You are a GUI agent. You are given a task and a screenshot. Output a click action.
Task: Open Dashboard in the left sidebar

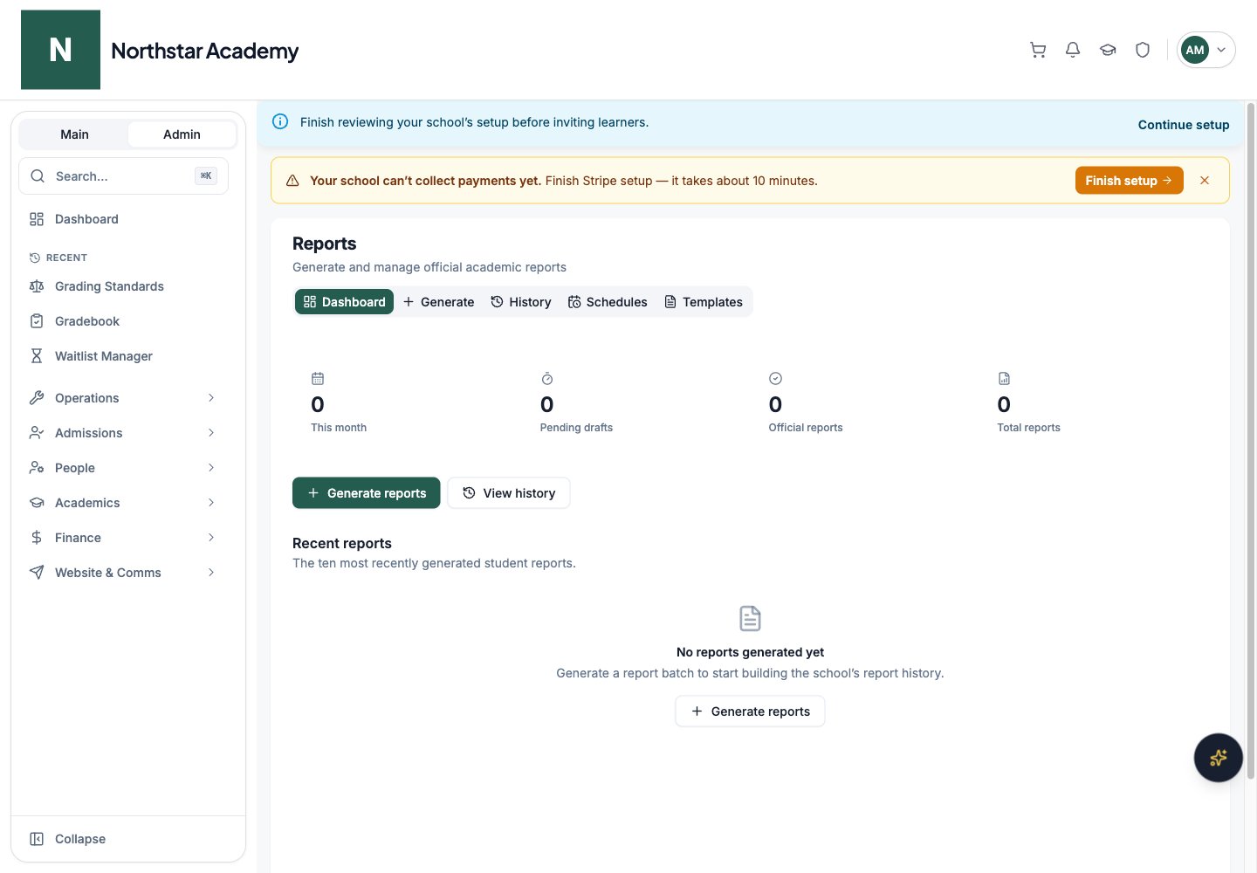[123, 219]
